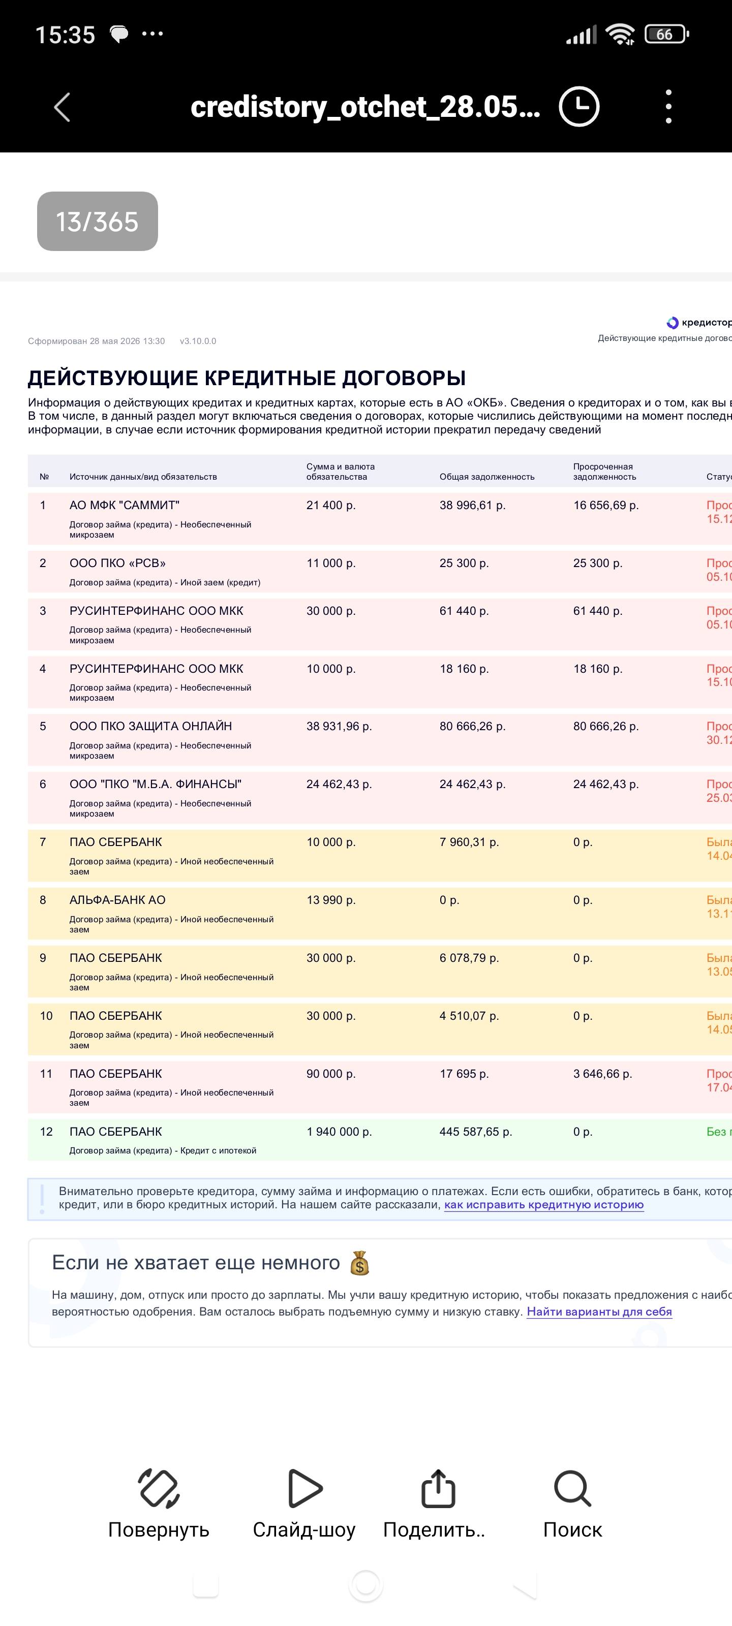Tap total debt 4 510,07 р.
This screenshot has width=732, height=1626.
pyautogui.click(x=469, y=1016)
